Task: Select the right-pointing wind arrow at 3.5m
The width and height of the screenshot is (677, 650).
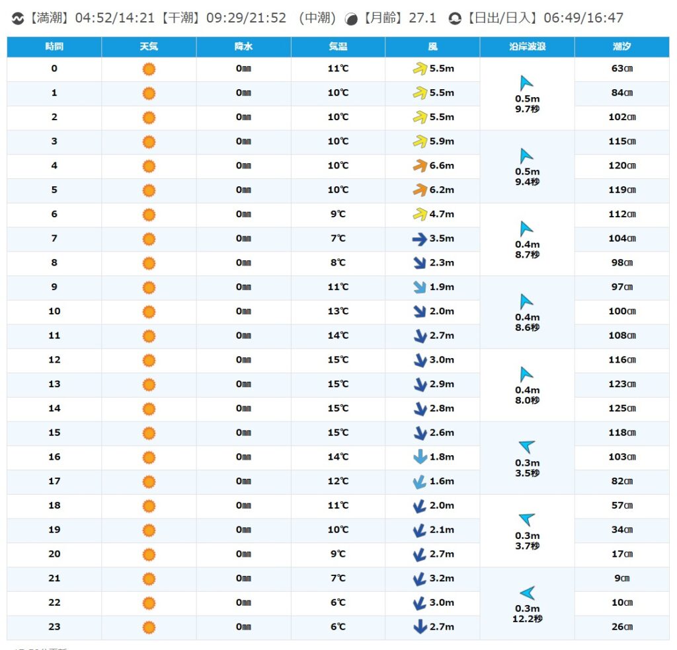Action: [x=420, y=239]
